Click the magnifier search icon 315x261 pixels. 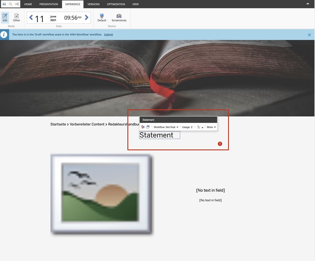pos(10,4)
